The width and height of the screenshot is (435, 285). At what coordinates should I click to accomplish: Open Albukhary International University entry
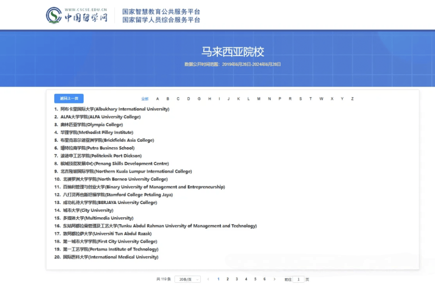(x=115, y=109)
